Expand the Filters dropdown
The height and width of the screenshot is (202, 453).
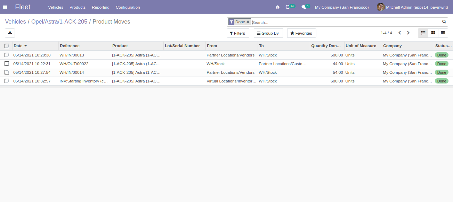[237, 33]
